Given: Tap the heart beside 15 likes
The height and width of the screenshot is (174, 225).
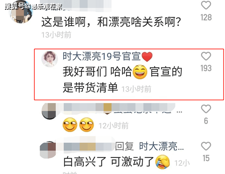Looking at the screenshot, I should 206,146.
